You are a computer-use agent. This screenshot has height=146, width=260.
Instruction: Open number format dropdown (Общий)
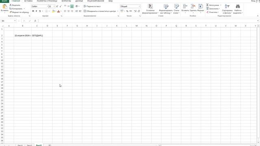139,6
